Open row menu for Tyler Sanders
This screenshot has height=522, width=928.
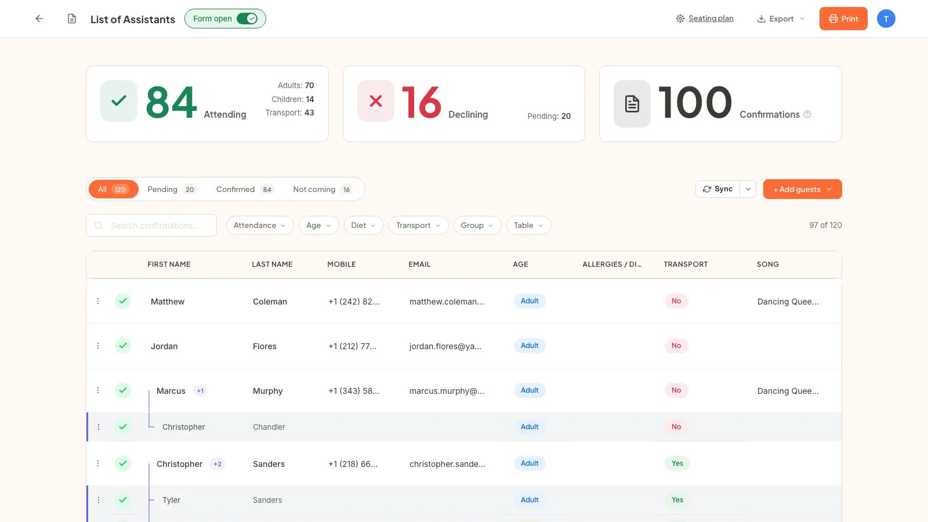(99, 500)
